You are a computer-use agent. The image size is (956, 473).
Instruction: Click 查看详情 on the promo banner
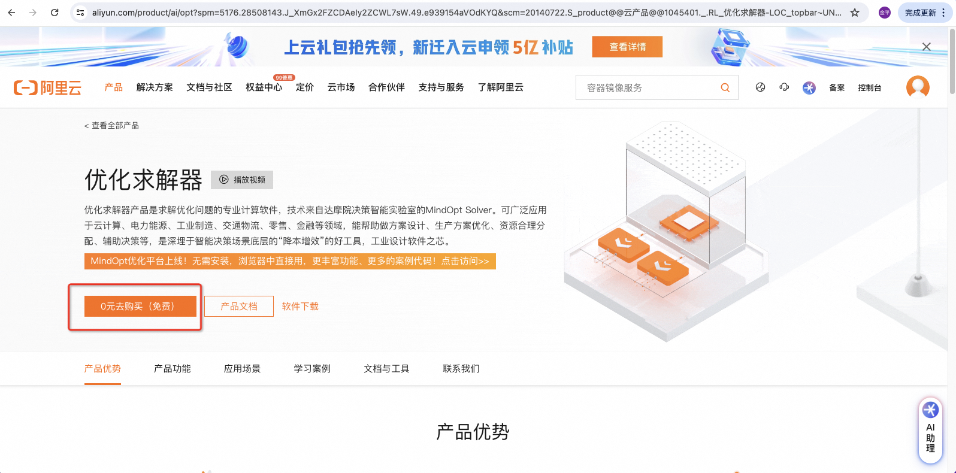pos(627,47)
